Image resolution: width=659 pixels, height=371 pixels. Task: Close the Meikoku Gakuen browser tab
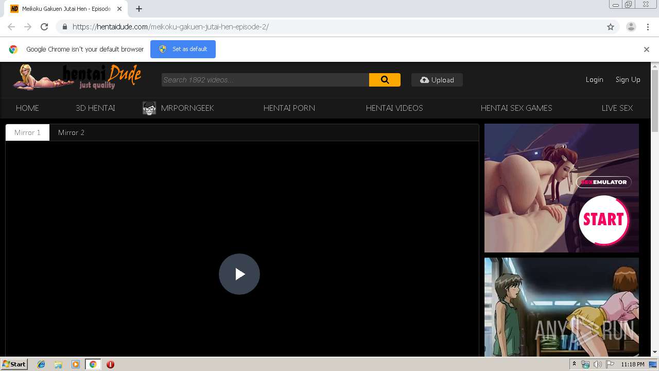click(119, 9)
